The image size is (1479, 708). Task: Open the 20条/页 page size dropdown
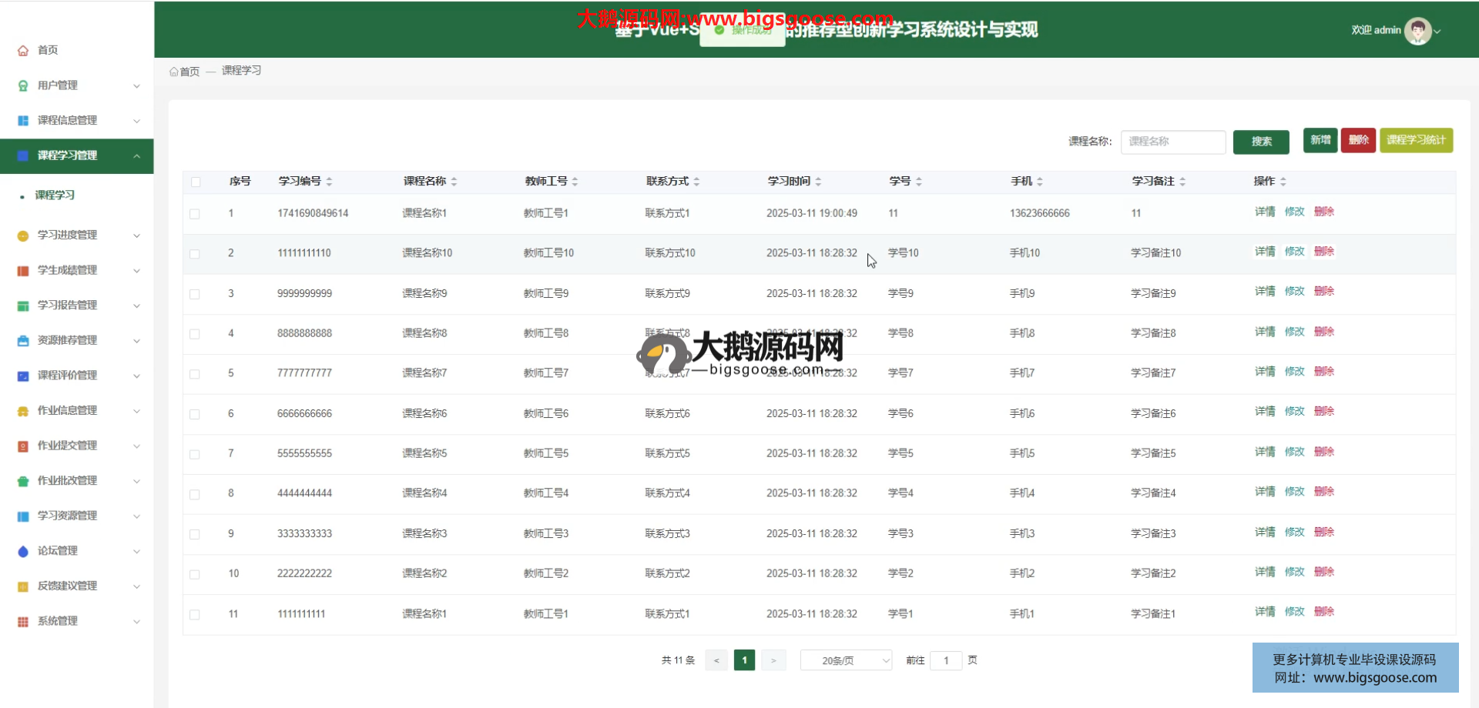coord(846,660)
